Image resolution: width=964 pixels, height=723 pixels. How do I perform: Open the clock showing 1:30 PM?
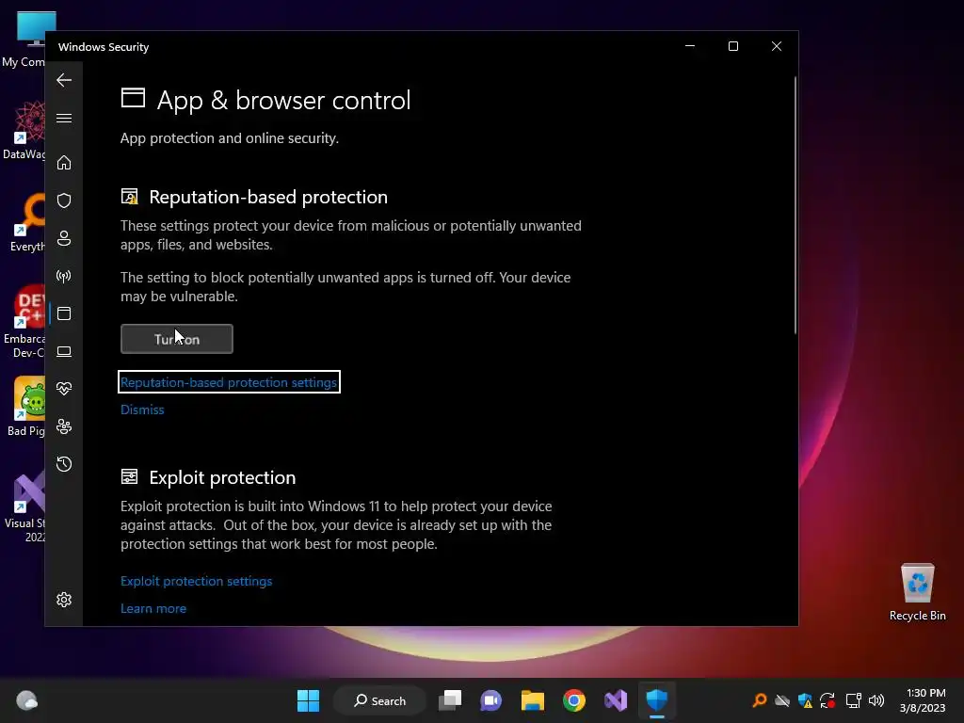(x=923, y=700)
